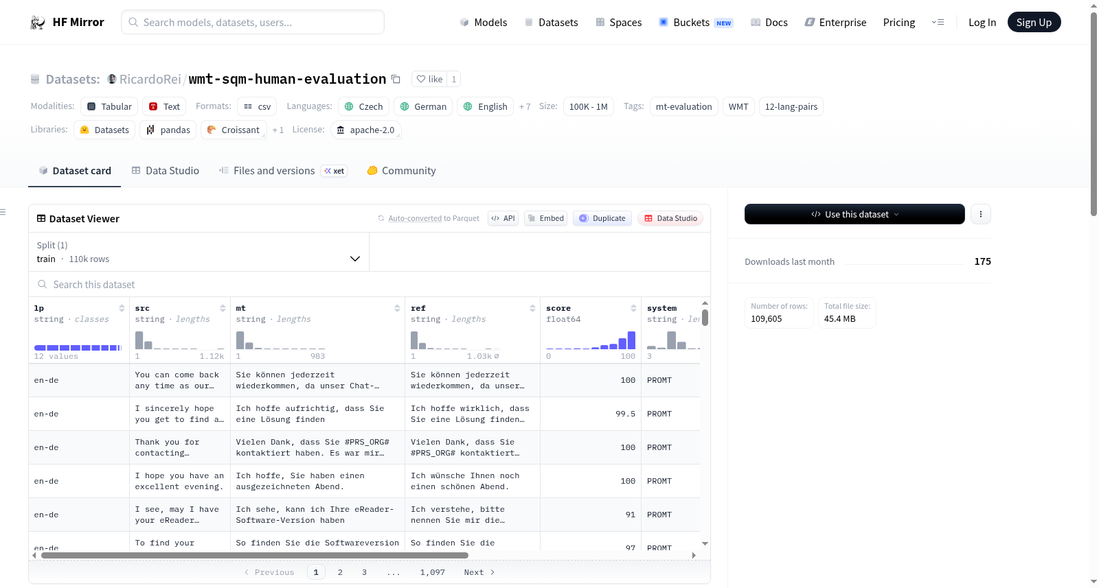Click the Sign Up button
Image resolution: width=1099 pixels, height=588 pixels.
tap(1034, 22)
